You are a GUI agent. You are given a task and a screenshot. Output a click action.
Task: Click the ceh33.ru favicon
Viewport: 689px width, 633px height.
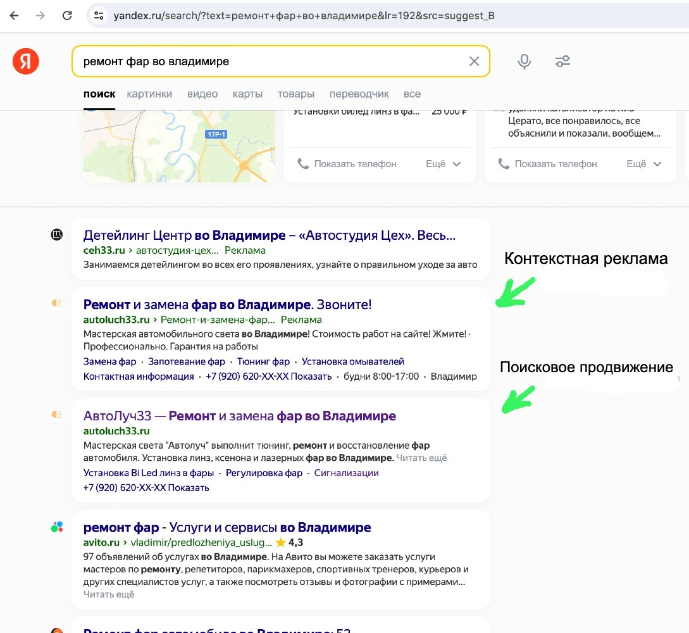[57, 235]
